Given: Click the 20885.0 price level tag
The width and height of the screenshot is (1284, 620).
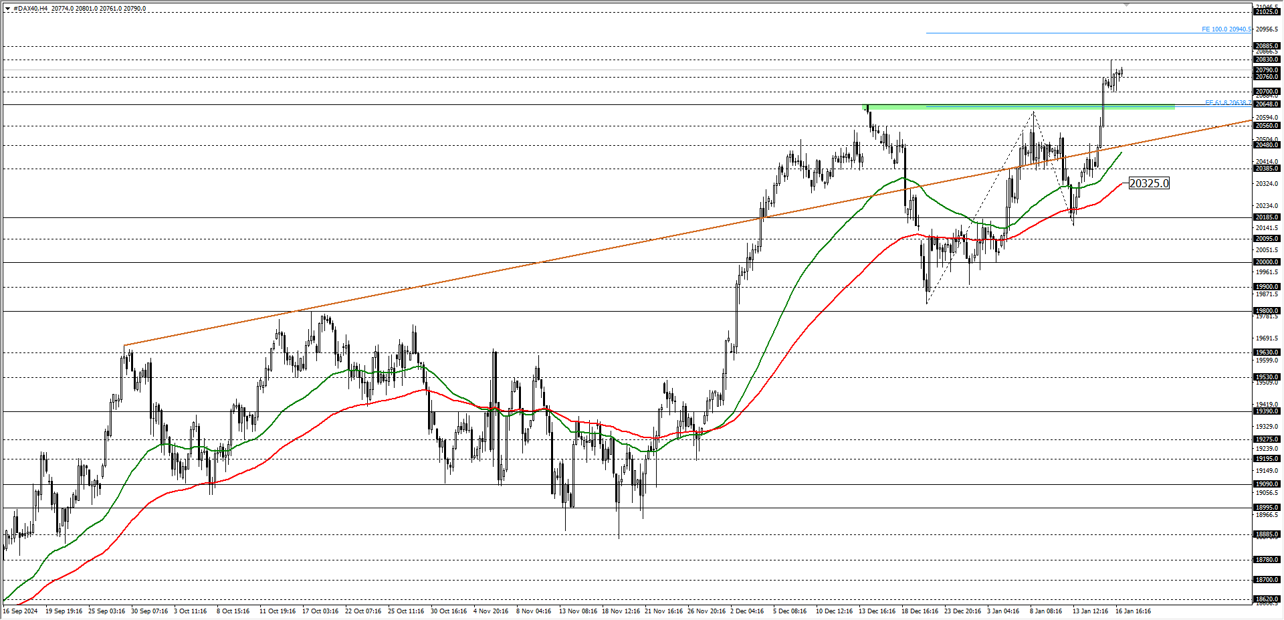Looking at the screenshot, I should coord(1267,47).
